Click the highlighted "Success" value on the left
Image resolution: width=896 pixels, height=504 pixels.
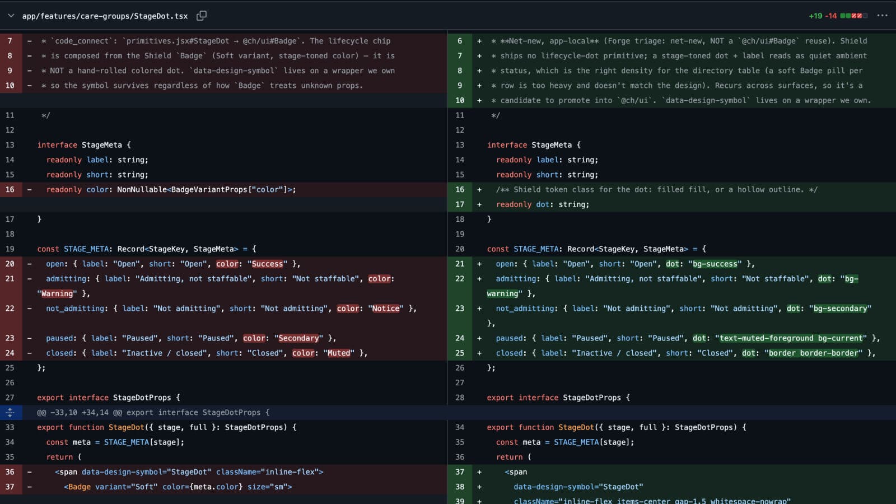pyautogui.click(x=267, y=264)
